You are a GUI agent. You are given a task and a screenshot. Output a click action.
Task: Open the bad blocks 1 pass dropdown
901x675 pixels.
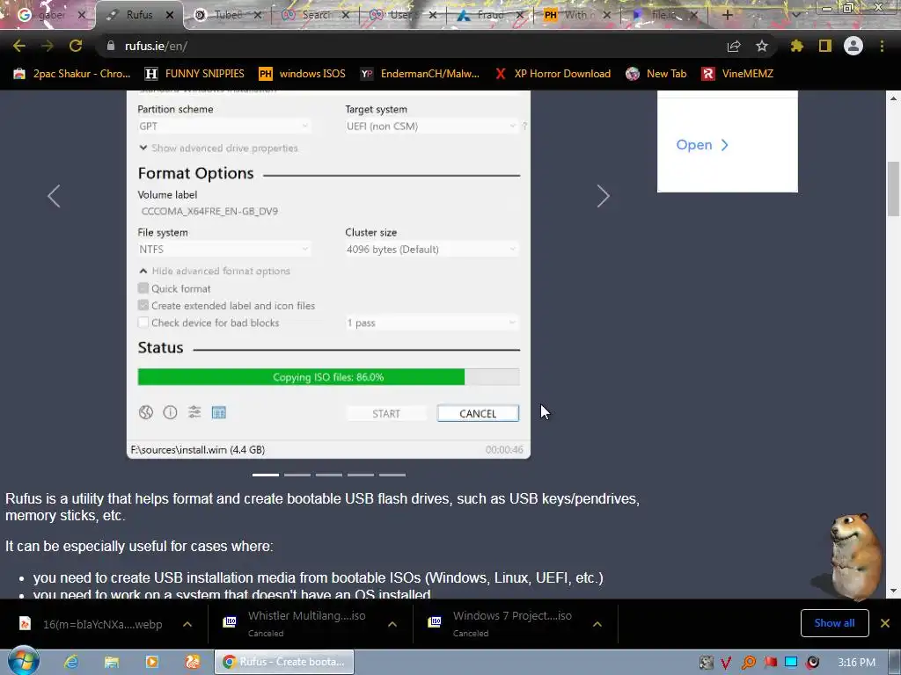[431, 323]
